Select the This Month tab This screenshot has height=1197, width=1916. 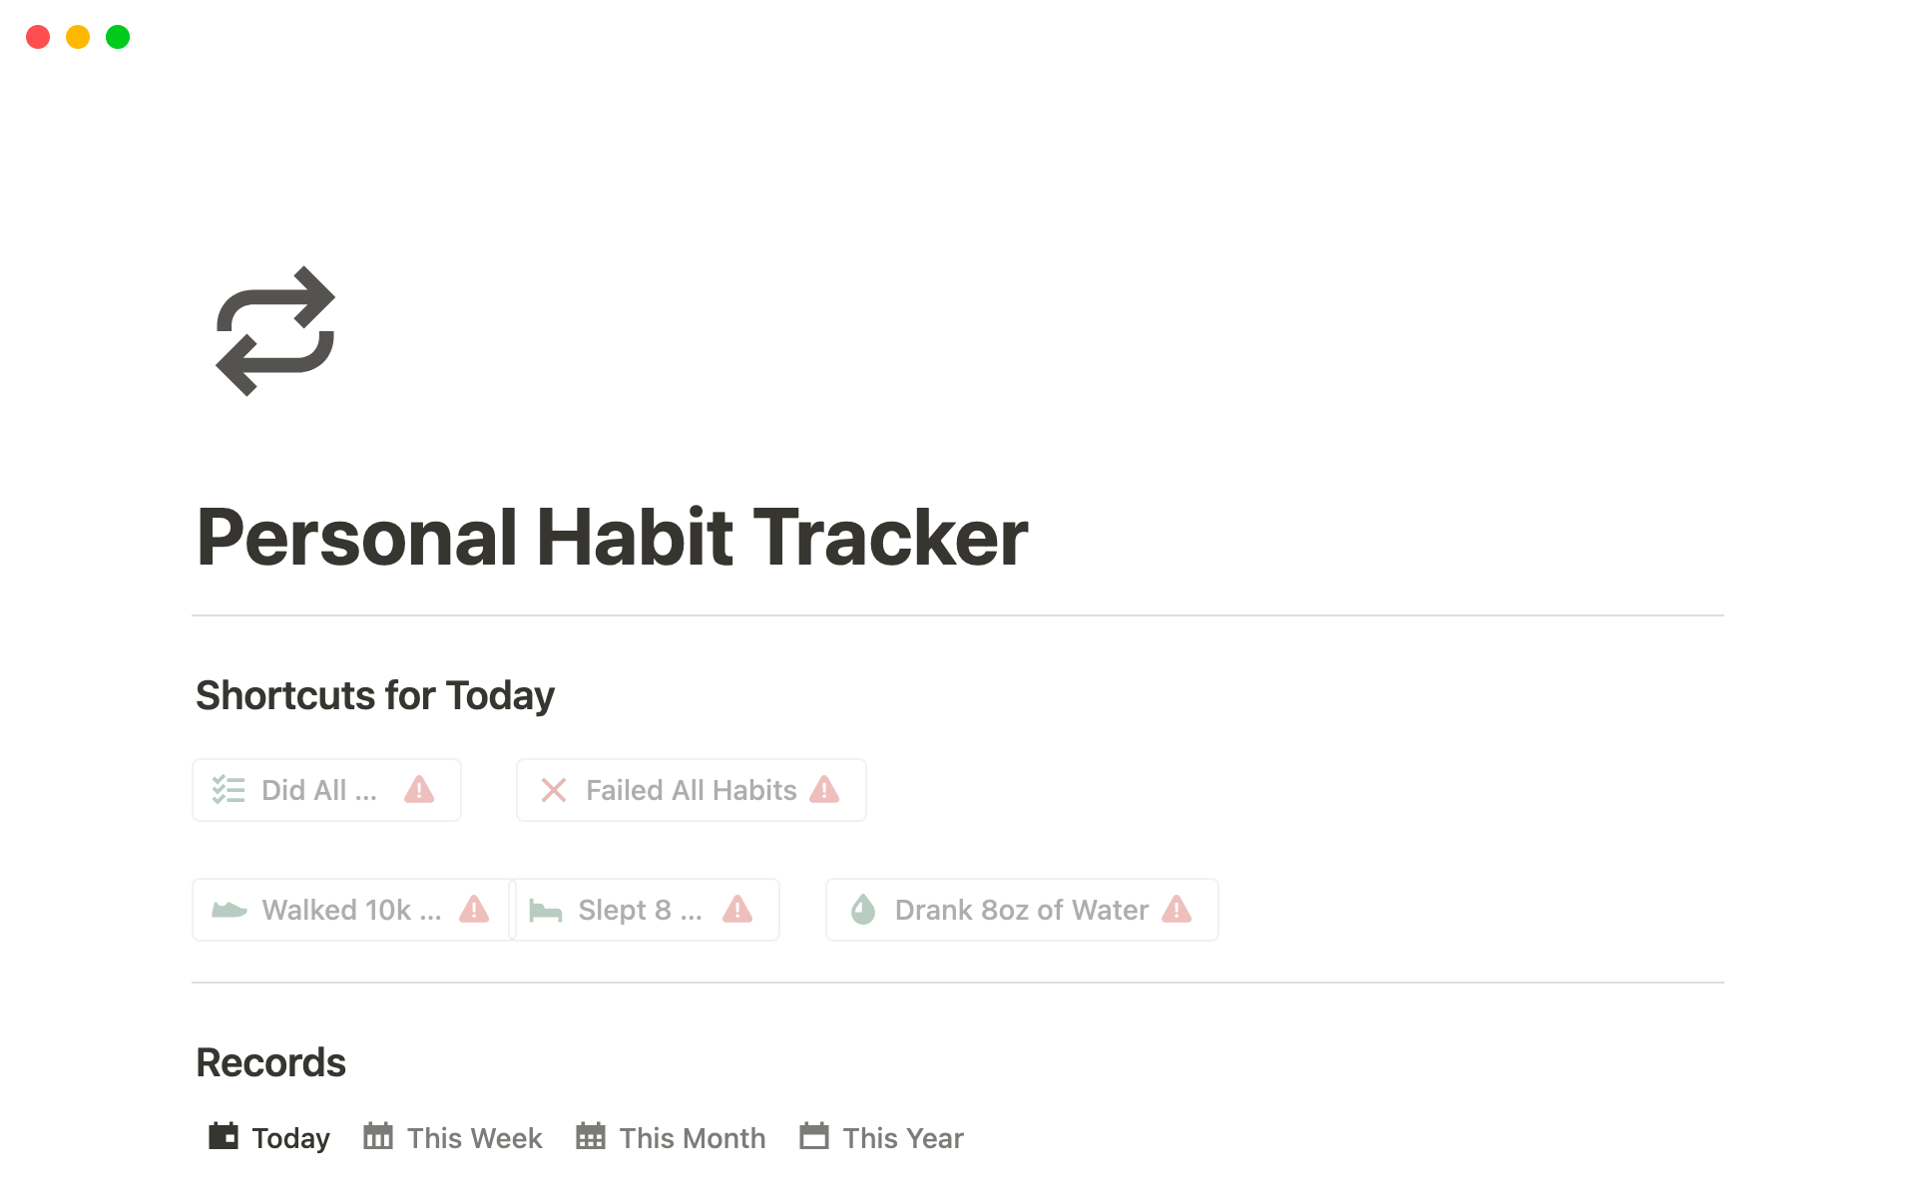pos(671,1137)
